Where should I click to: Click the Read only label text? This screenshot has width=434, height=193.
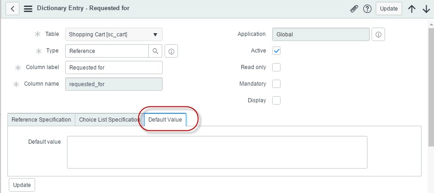pos(254,67)
